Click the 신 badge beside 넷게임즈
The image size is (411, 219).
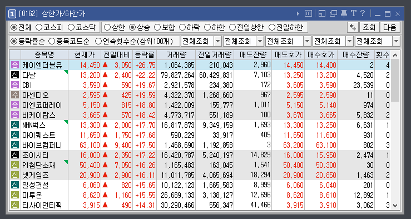click(15, 175)
